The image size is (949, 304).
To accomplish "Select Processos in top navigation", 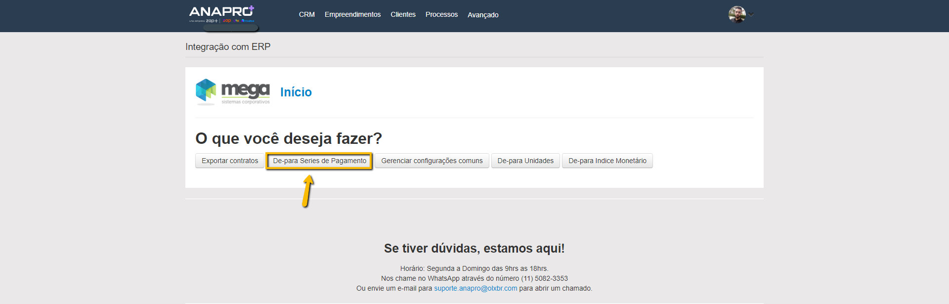I will 441,15.
